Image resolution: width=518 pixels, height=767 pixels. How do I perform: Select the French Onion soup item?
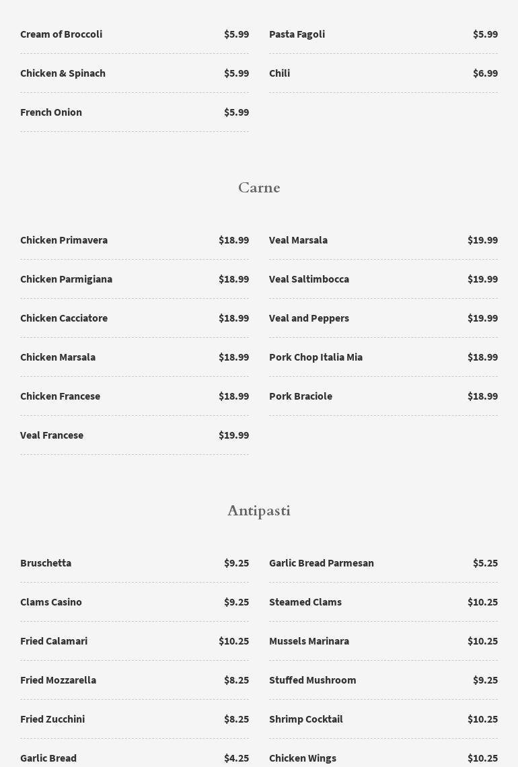coord(51,112)
